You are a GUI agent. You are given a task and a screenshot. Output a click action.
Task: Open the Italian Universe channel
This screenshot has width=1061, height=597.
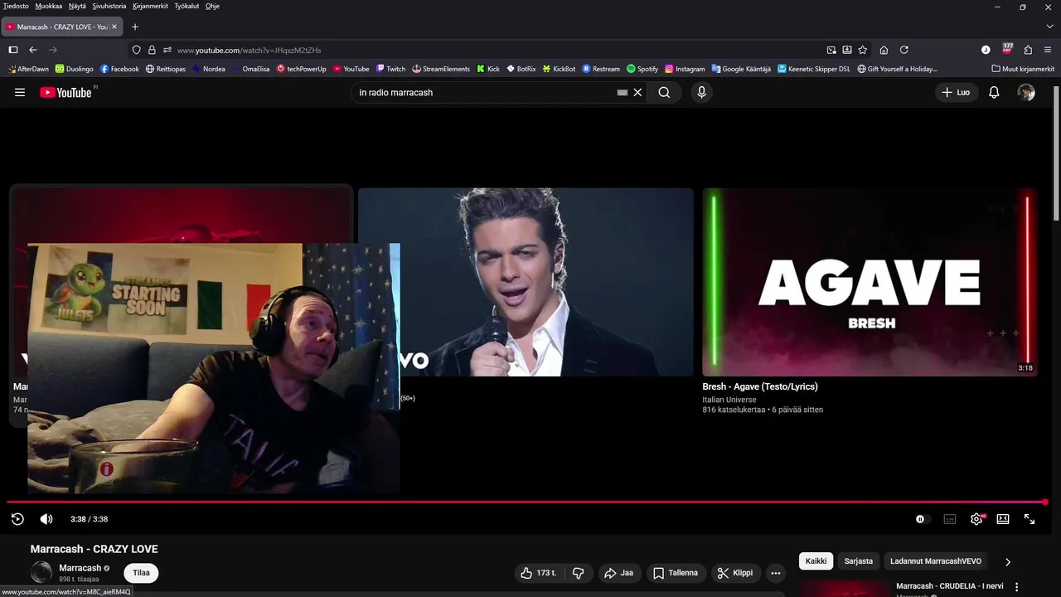tap(729, 400)
